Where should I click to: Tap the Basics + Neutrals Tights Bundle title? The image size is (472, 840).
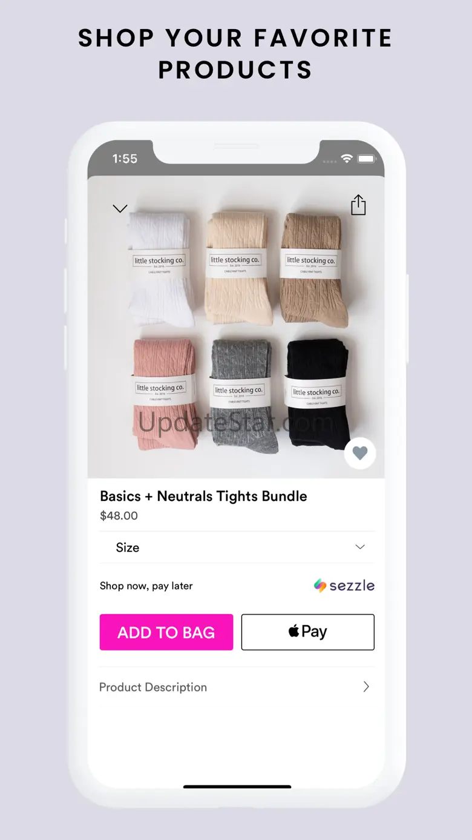pos(203,496)
